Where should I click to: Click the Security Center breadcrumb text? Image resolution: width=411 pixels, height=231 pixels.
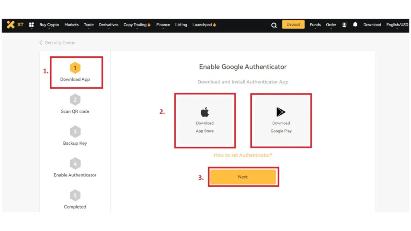pyautogui.click(x=60, y=43)
